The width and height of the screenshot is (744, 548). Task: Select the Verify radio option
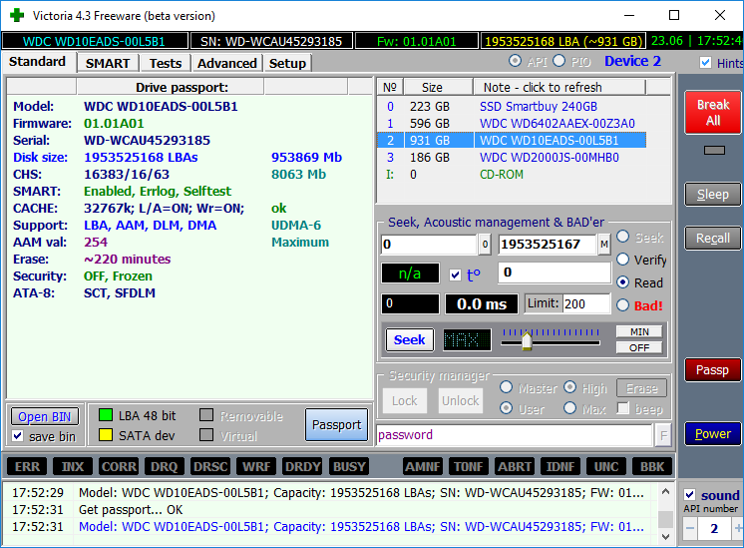tap(623, 260)
